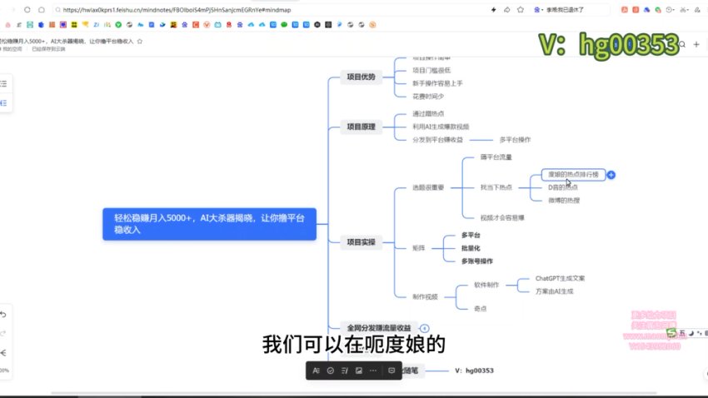Viewport: 708px width, 398px height.
Task: Click the zoom percentage in left panel
Action: coord(4,371)
